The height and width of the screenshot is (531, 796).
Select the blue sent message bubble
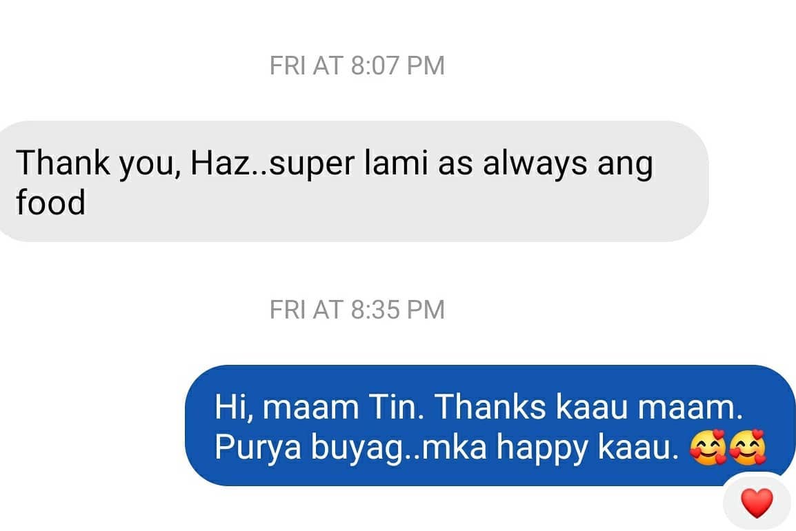point(490,425)
